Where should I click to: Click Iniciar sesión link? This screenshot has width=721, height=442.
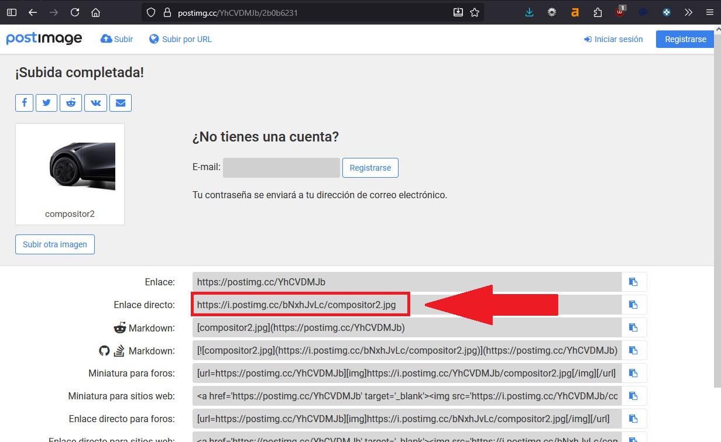pos(613,39)
